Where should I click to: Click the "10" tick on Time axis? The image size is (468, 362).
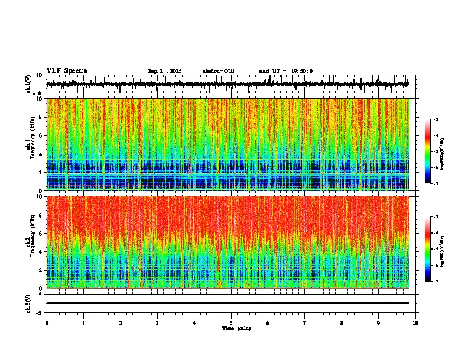point(415,323)
